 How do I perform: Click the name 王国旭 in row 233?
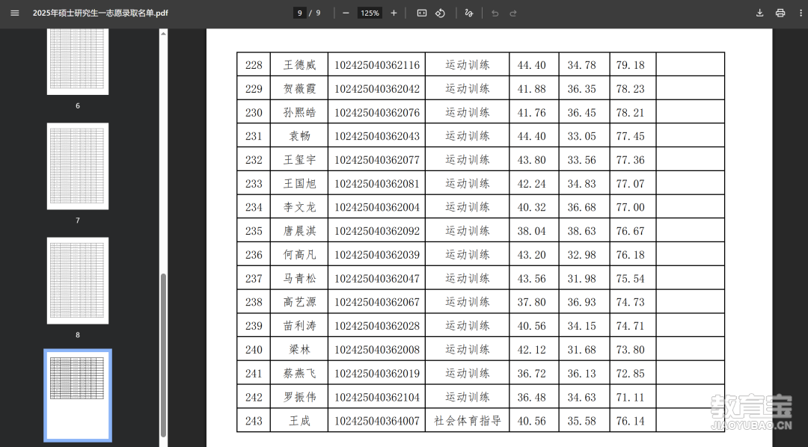click(x=299, y=183)
